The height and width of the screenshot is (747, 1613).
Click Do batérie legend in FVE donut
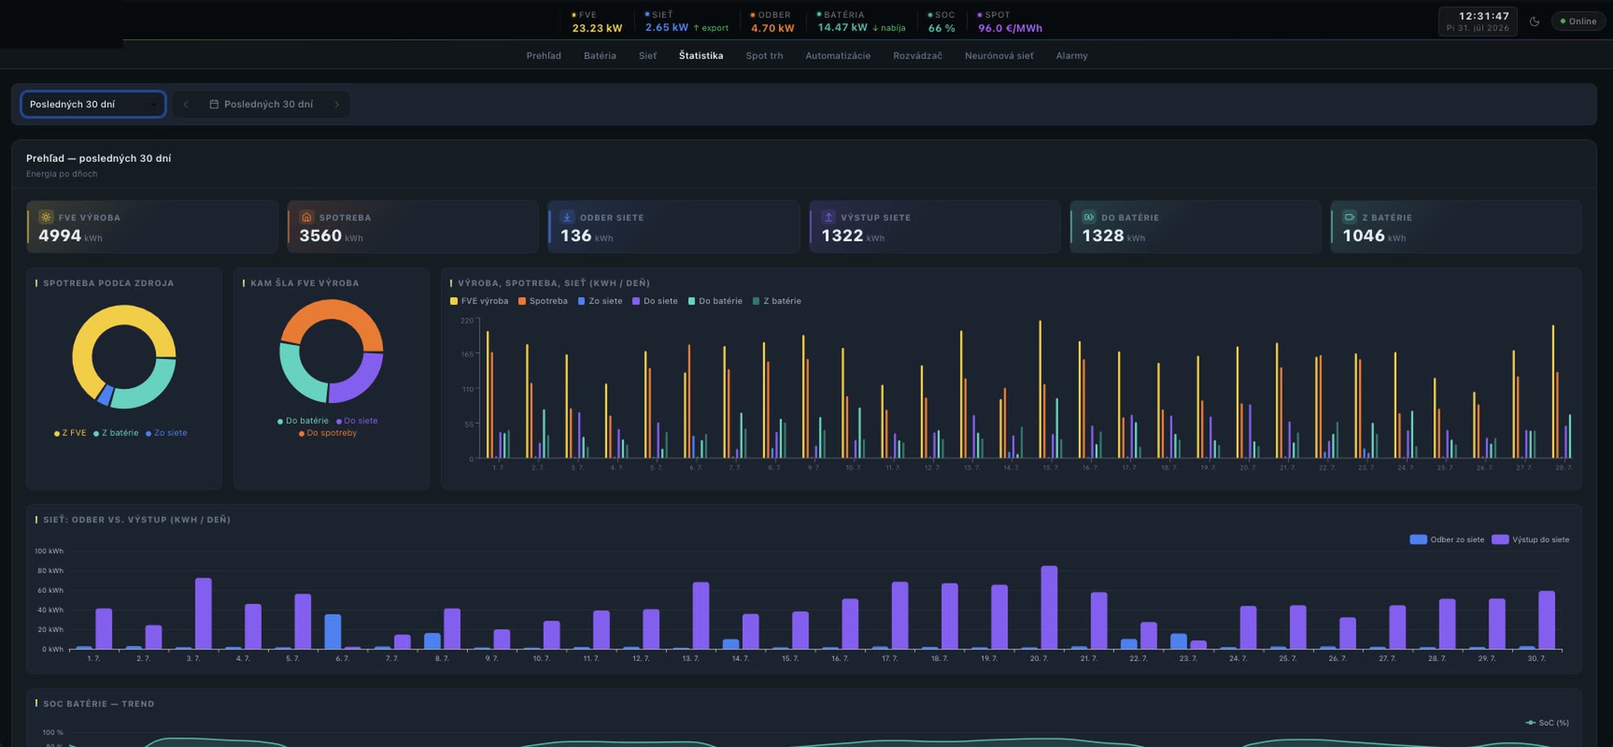(303, 421)
